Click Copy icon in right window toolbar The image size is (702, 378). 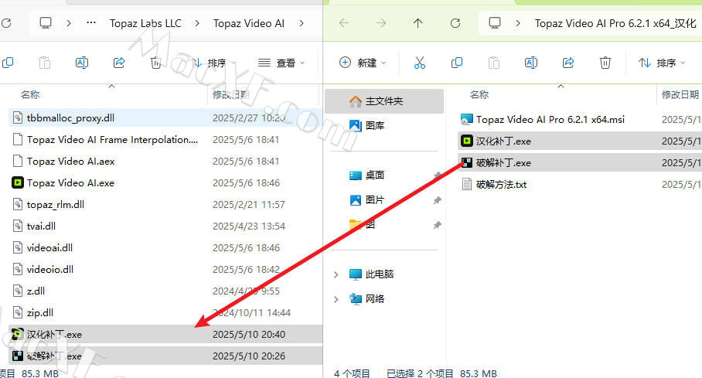click(457, 63)
